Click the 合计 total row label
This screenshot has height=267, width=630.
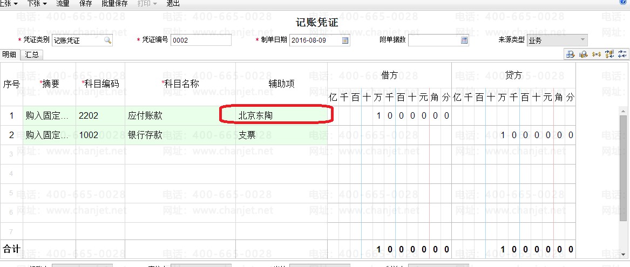tap(11, 249)
